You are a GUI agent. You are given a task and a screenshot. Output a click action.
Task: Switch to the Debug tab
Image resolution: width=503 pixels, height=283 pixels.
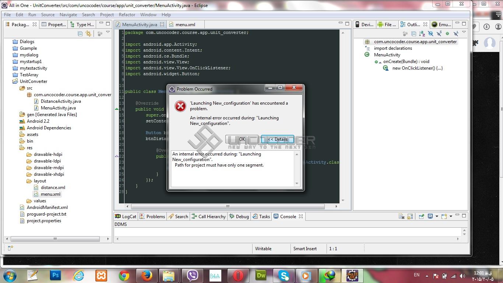[x=239, y=216]
